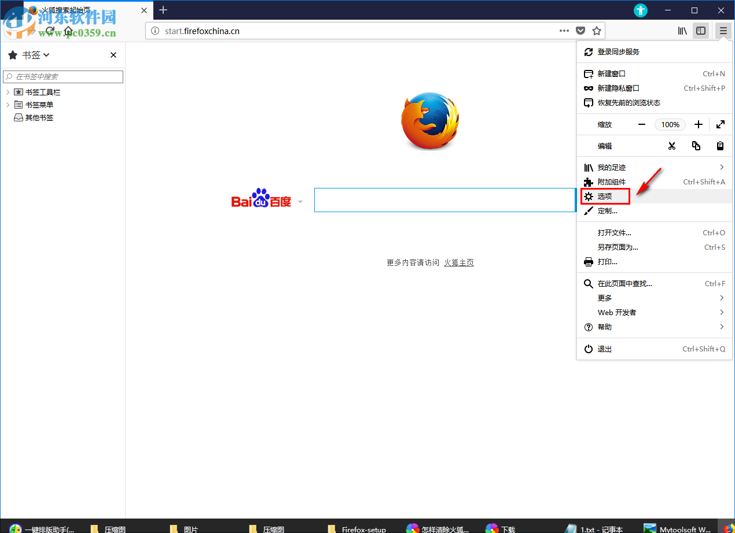Toggle the sidebar view icon
Screen dimensions: 735x533
[x=701, y=31]
